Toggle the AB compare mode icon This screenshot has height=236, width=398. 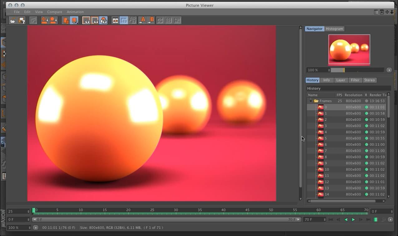[115, 21]
